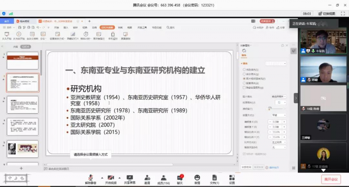Screen dimensions: 349x187
Task: Open the alignment dropdown in fill panel
Action: coord(278,142)
